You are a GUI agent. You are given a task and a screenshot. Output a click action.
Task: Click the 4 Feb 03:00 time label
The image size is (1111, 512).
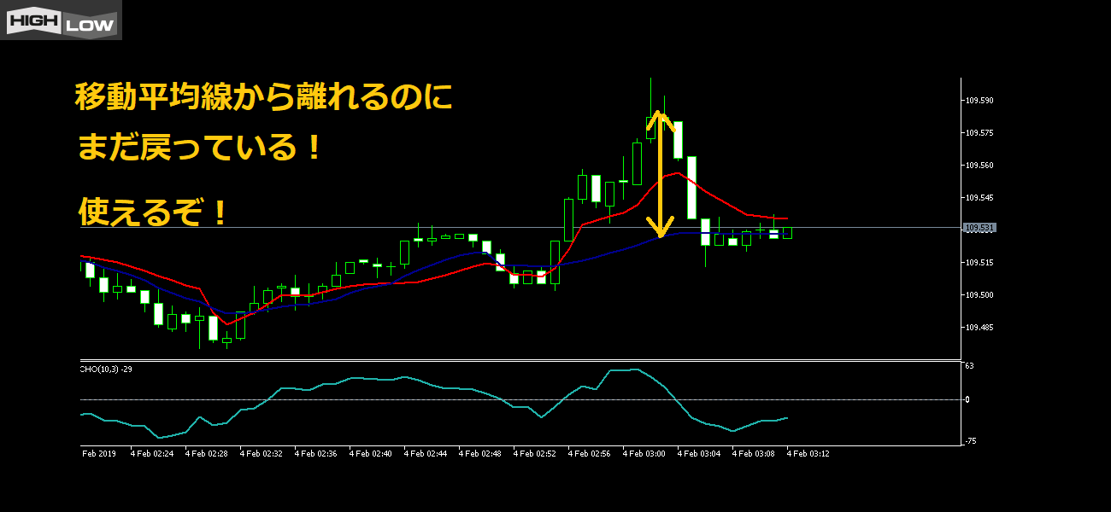[x=644, y=454]
